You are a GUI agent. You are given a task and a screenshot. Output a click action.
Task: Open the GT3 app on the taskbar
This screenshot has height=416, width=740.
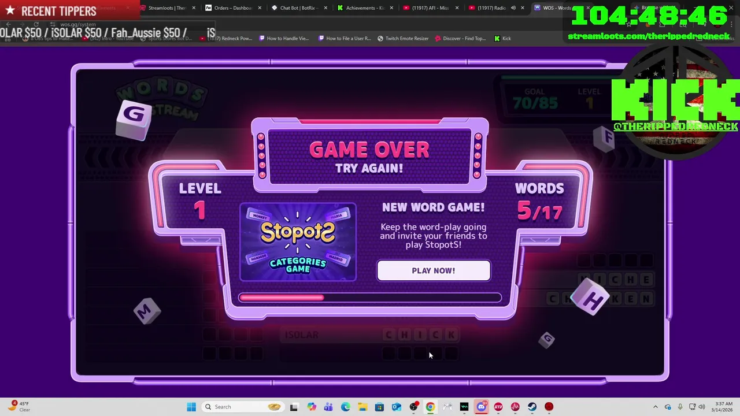(x=498, y=407)
